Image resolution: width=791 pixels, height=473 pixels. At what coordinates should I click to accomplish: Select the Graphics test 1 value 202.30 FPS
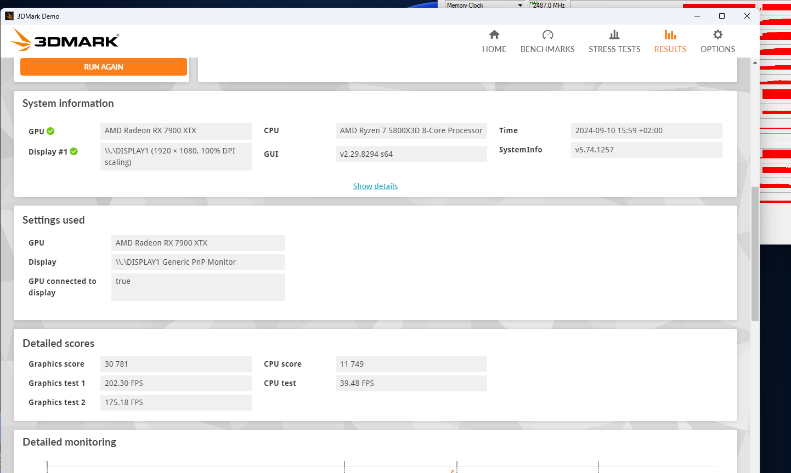[176, 383]
